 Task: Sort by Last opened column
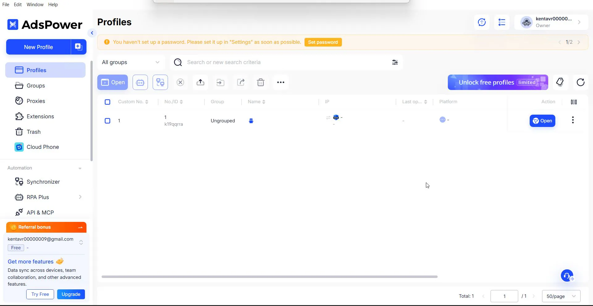(x=426, y=102)
